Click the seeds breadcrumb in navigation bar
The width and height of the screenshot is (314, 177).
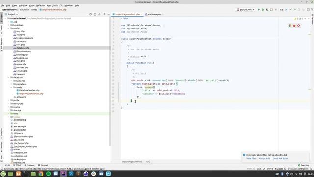34,10
